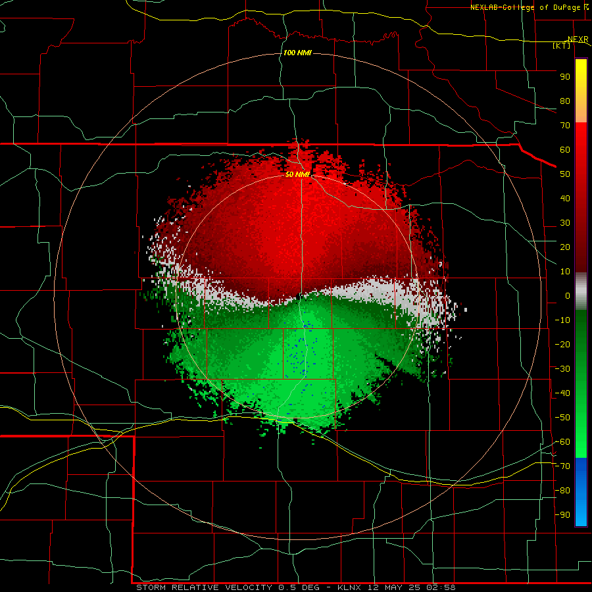Click the 50 NMI range ring label
Screen dimensions: 592x592
297,174
